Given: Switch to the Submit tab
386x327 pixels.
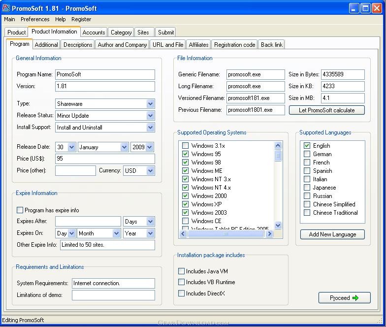Looking at the screenshot, I should [x=166, y=33].
